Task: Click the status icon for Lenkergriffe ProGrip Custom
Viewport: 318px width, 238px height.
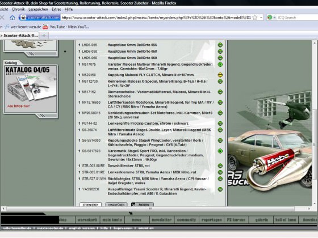Action: [x=220, y=124]
